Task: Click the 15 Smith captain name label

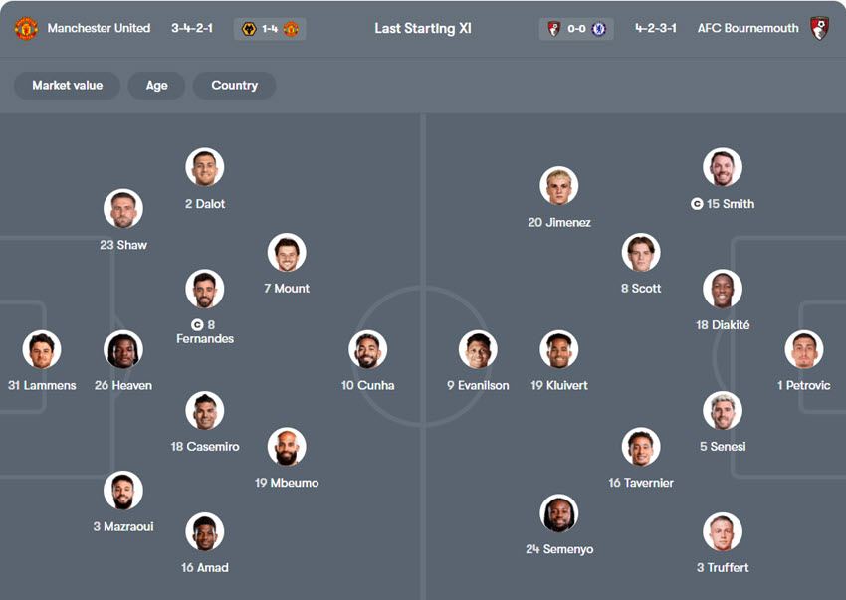Action: pos(730,204)
